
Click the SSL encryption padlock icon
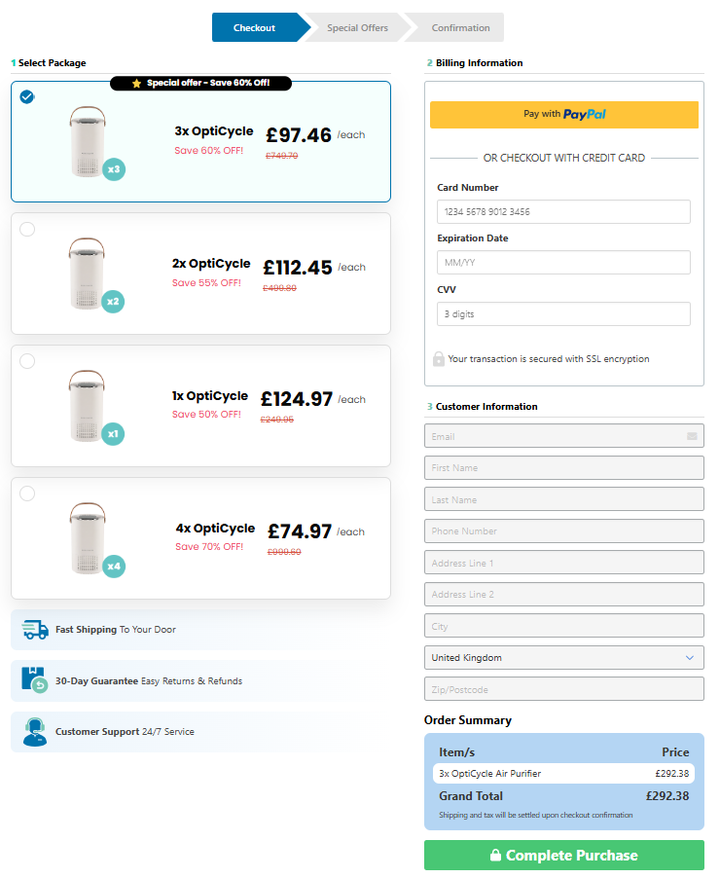click(x=438, y=358)
